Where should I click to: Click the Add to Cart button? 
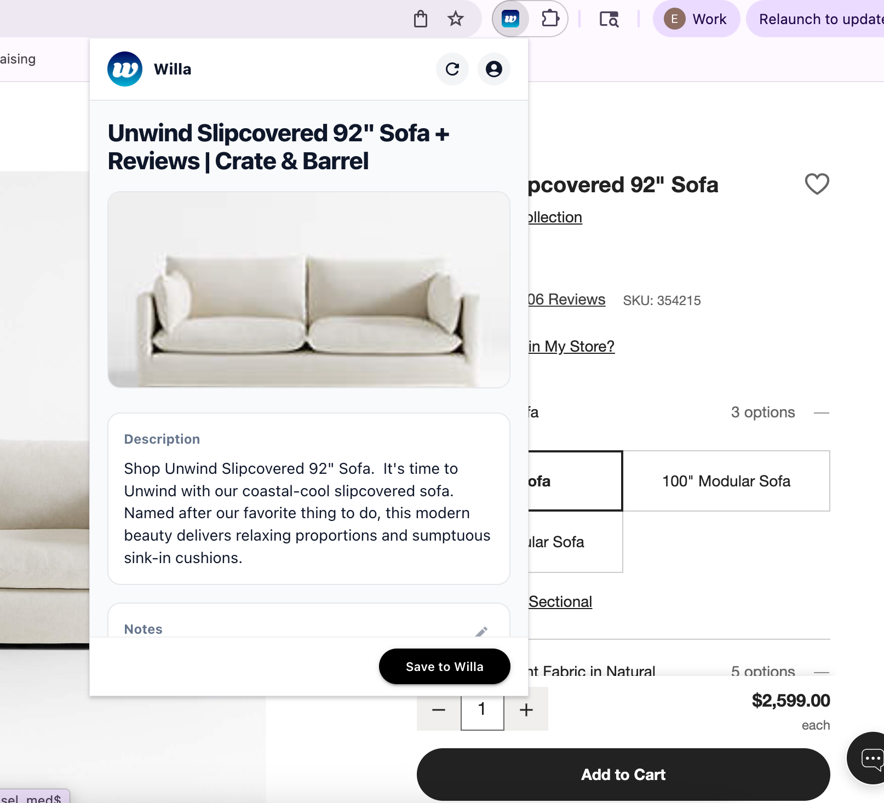click(623, 775)
